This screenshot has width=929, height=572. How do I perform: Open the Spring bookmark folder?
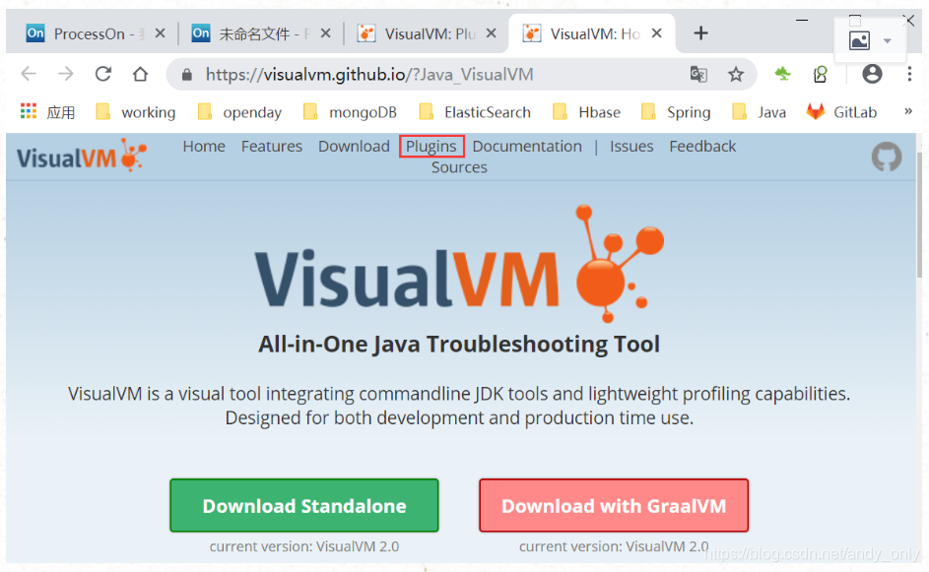[x=676, y=112]
